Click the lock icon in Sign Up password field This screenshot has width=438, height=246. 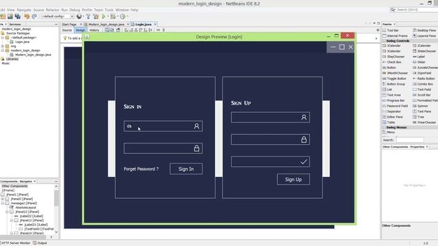coord(304,139)
